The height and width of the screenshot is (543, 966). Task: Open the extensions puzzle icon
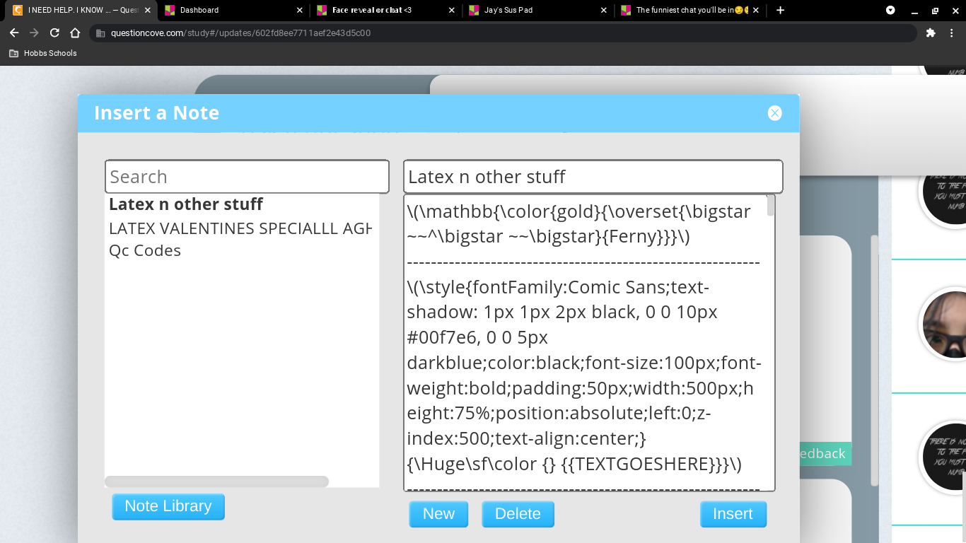[x=931, y=33]
